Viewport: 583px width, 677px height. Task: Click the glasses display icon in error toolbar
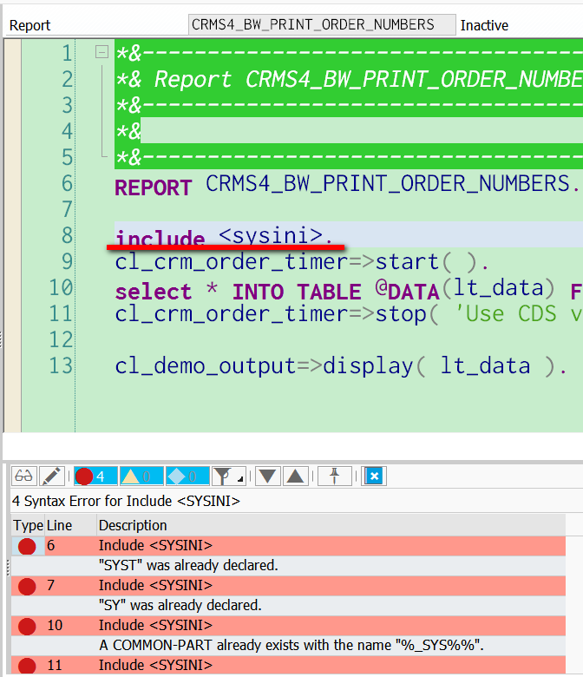click(23, 477)
